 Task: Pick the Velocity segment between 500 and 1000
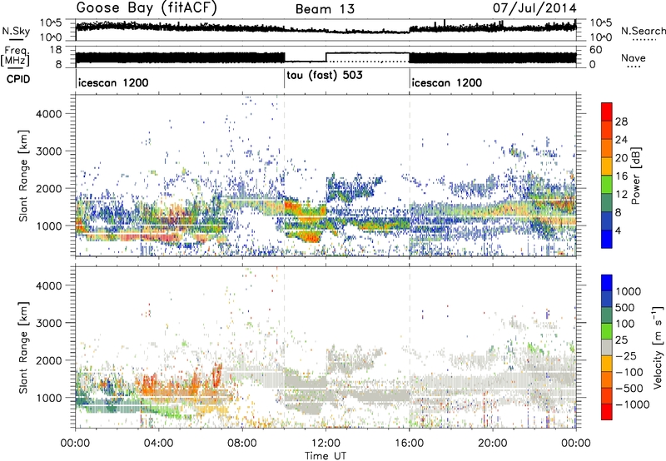(607, 299)
